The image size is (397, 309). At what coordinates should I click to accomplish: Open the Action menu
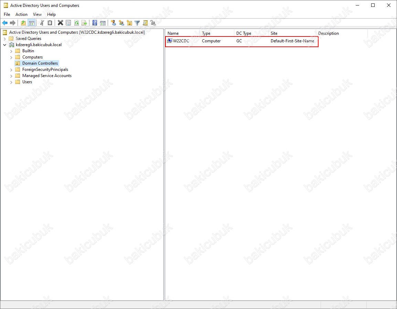tap(21, 14)
